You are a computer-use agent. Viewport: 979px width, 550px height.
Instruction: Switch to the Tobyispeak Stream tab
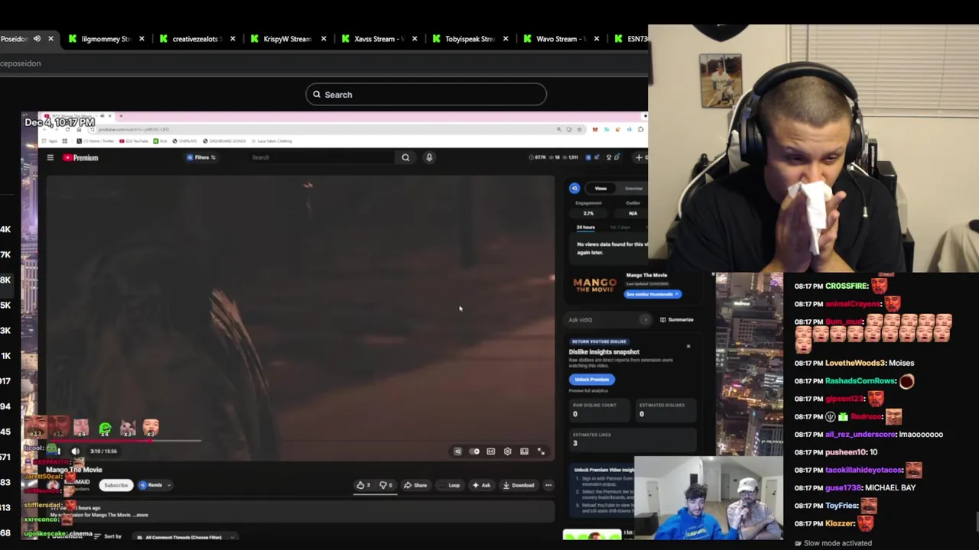point(470,39)
